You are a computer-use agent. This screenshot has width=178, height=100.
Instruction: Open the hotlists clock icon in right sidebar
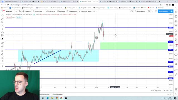176,31
